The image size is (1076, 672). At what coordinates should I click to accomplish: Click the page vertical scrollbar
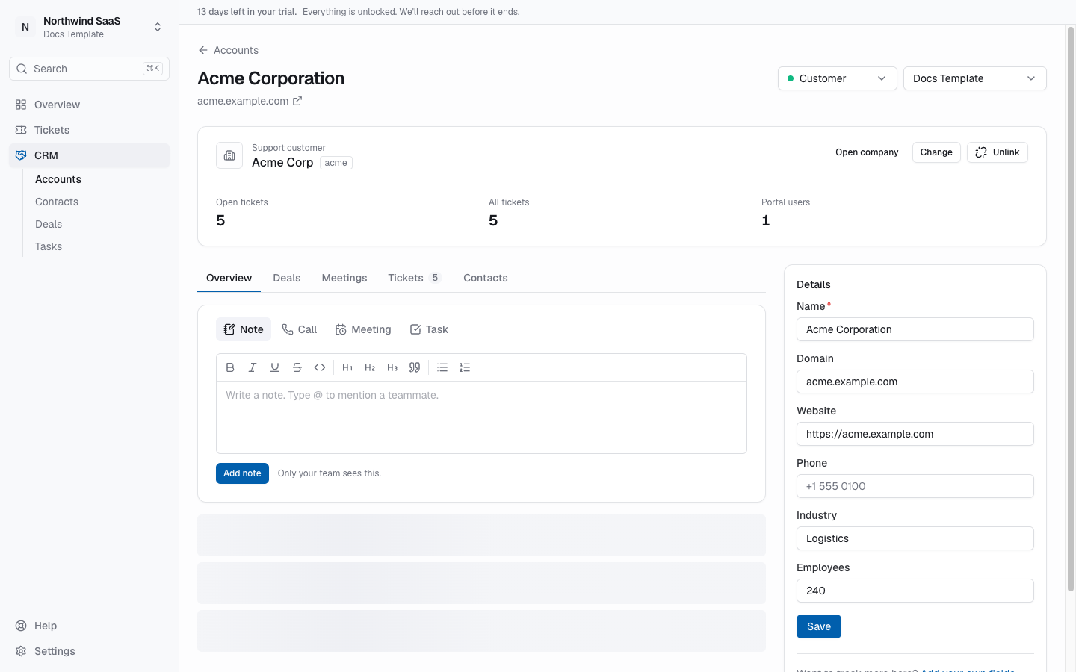pyautogui.click(x=1071, y=310)
